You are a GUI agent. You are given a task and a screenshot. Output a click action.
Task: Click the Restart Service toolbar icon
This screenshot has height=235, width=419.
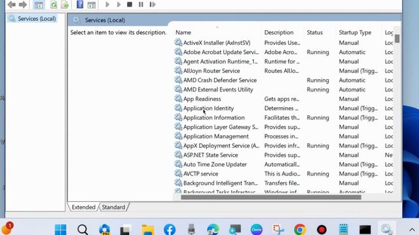point(153,5)
